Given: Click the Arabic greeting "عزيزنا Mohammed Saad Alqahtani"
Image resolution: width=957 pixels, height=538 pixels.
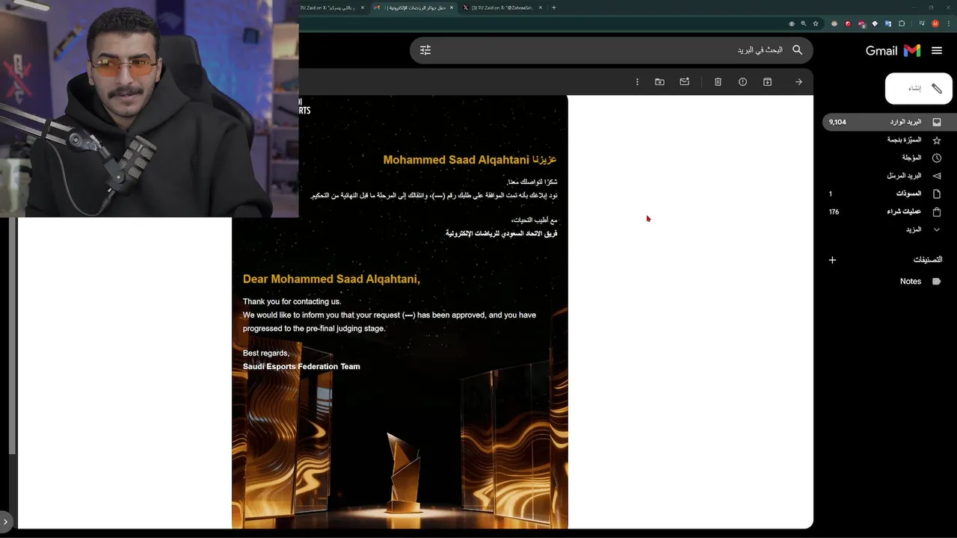Looking at the screenshot, I should point(470,160).
